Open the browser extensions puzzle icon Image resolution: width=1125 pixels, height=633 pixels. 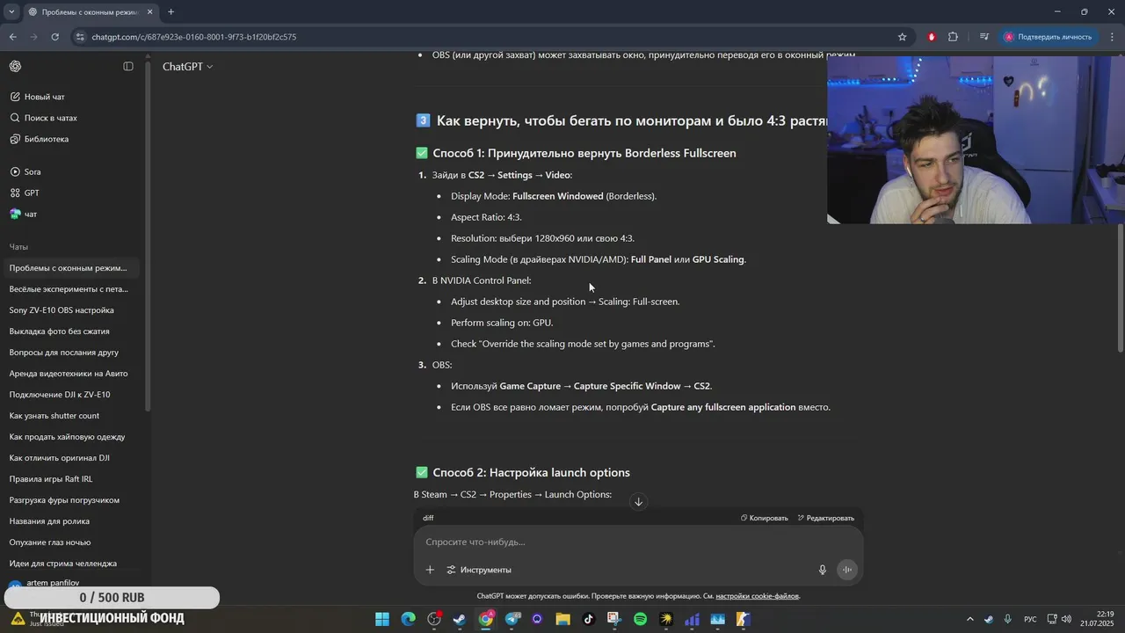point(953,37)
